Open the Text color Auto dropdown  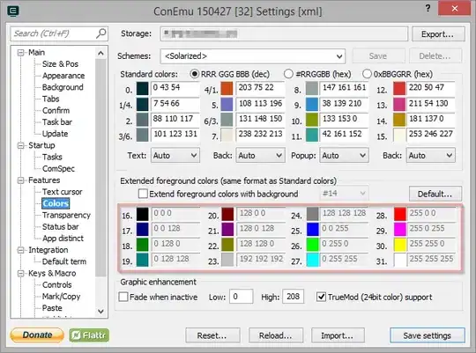175,156
